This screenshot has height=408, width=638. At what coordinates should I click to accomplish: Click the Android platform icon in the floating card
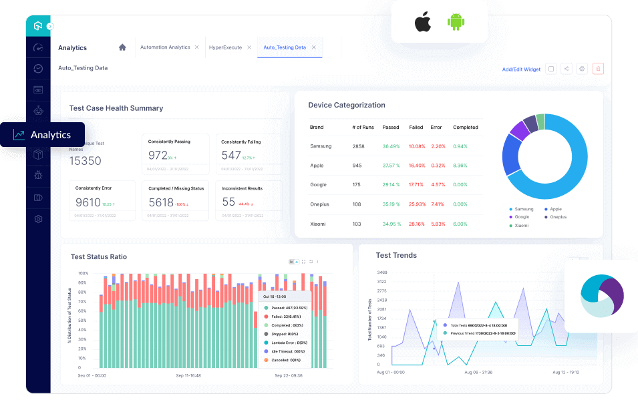click(x=455, y=21)
